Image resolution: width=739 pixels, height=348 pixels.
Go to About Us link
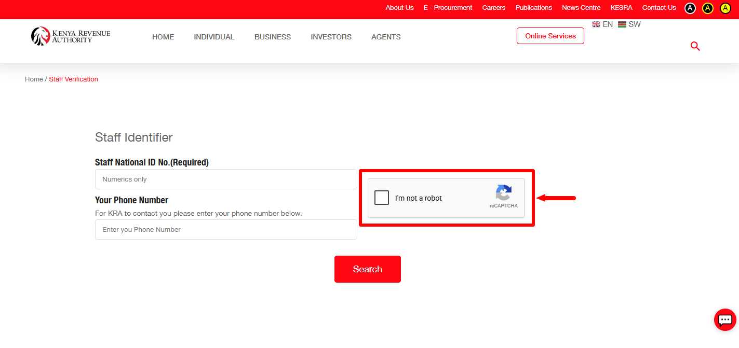pyautogui.click(x=399, y=8)
